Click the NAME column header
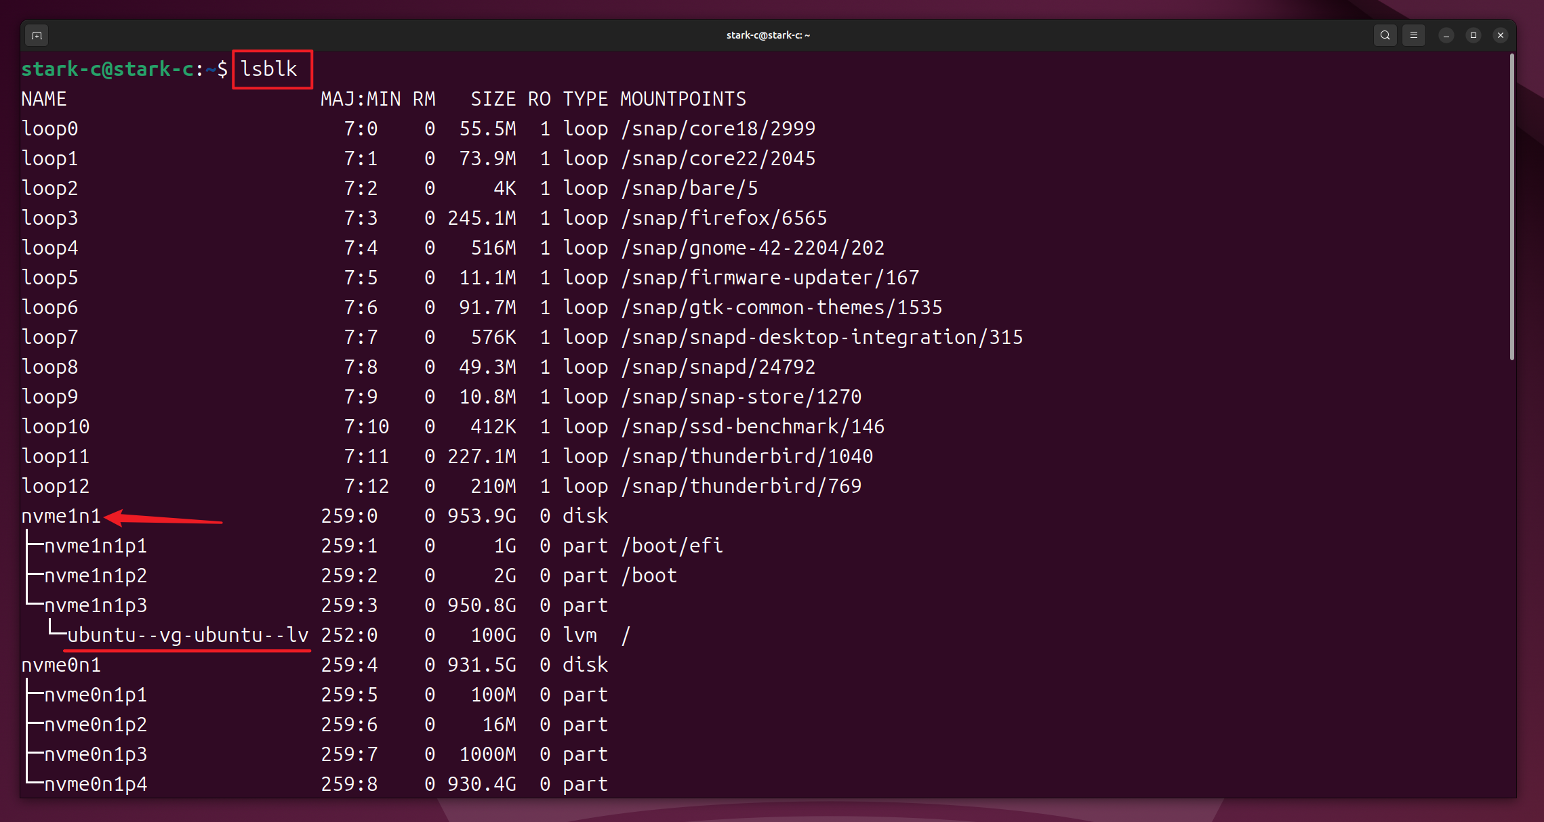 coord(43,99)
